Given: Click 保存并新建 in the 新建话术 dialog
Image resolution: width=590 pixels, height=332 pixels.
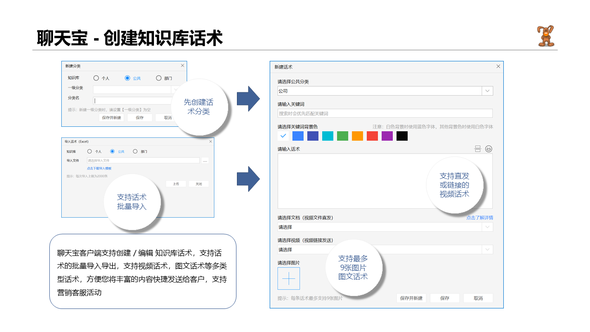Looking at the screenshot, I should pos(412,298).
